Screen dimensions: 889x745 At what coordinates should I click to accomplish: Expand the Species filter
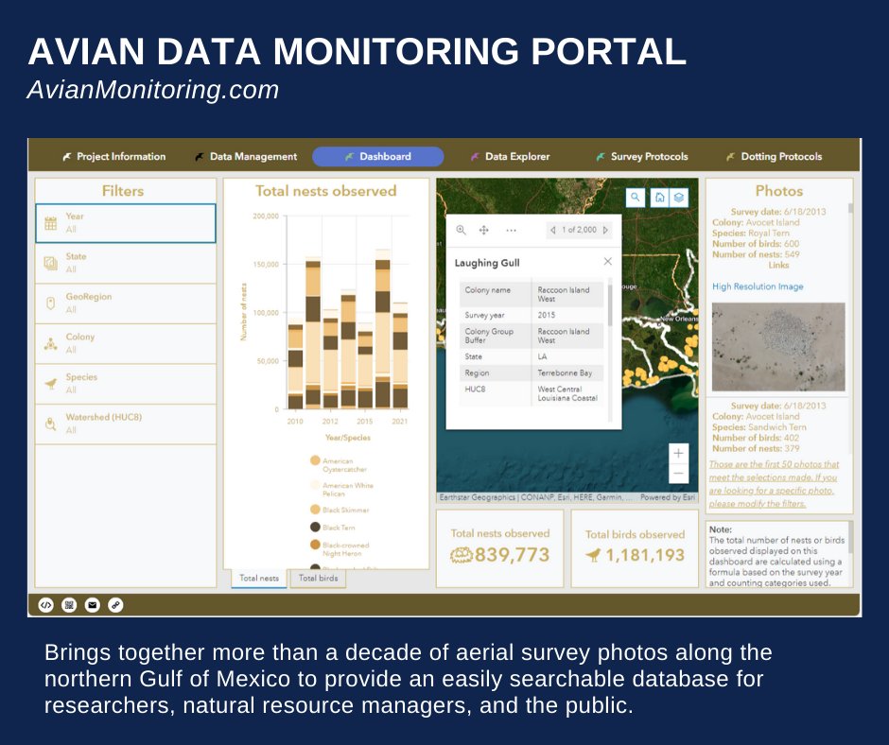(125, 384)
